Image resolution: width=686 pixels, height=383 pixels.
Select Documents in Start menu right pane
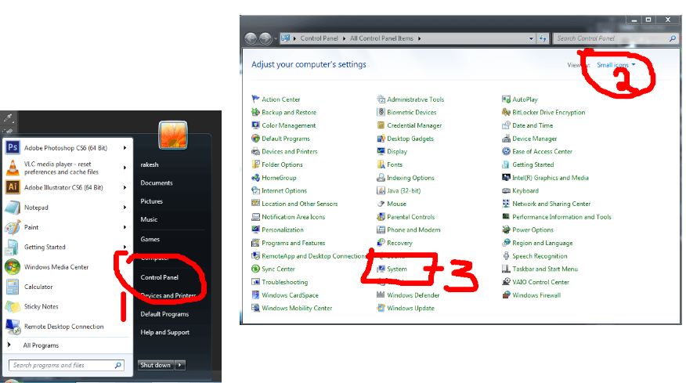tap(157, 182)
